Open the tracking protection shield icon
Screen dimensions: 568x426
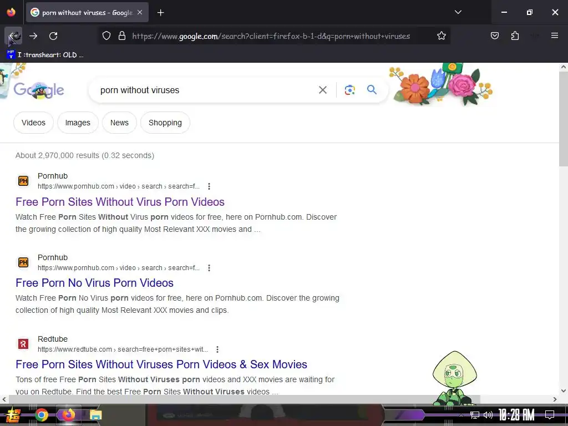pos(106,36)
